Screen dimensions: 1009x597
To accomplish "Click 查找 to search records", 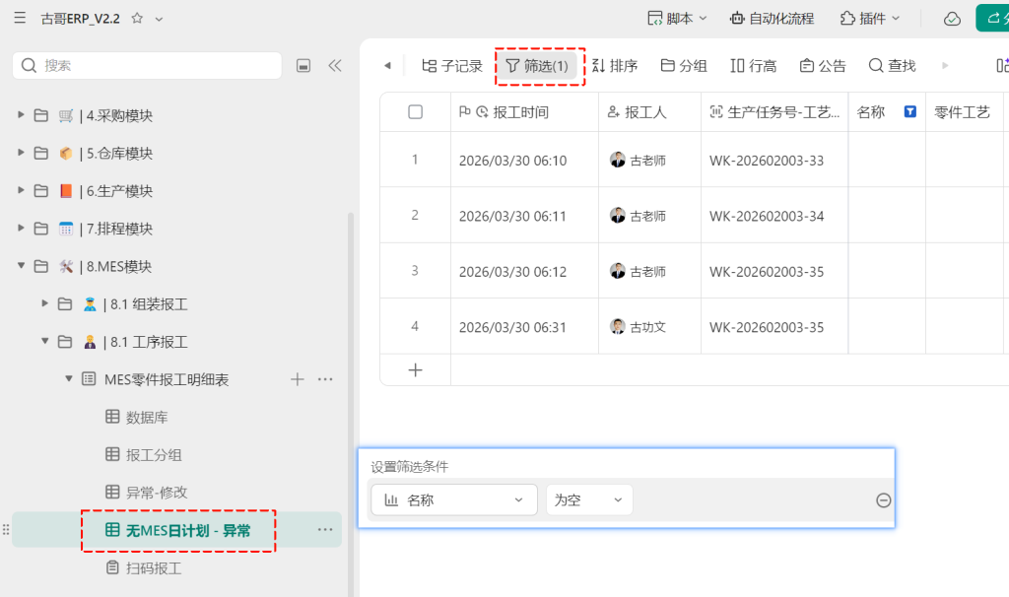I will (892, 66).
